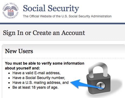Click the dark blue header divider bar
Image resolution: width=125 pixels, height=98 pixels.
click(63, 23)
